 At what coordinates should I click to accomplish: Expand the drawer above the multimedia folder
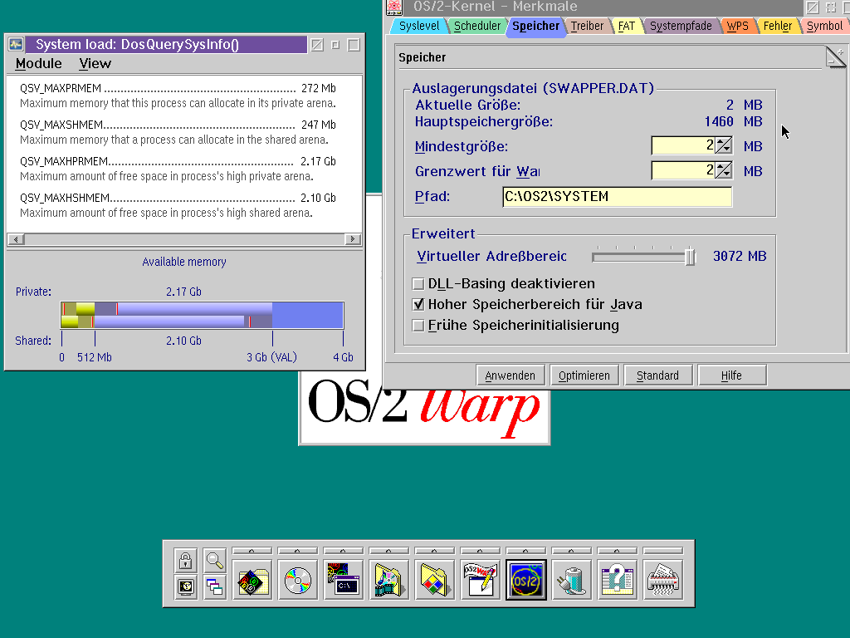(388, 551)
